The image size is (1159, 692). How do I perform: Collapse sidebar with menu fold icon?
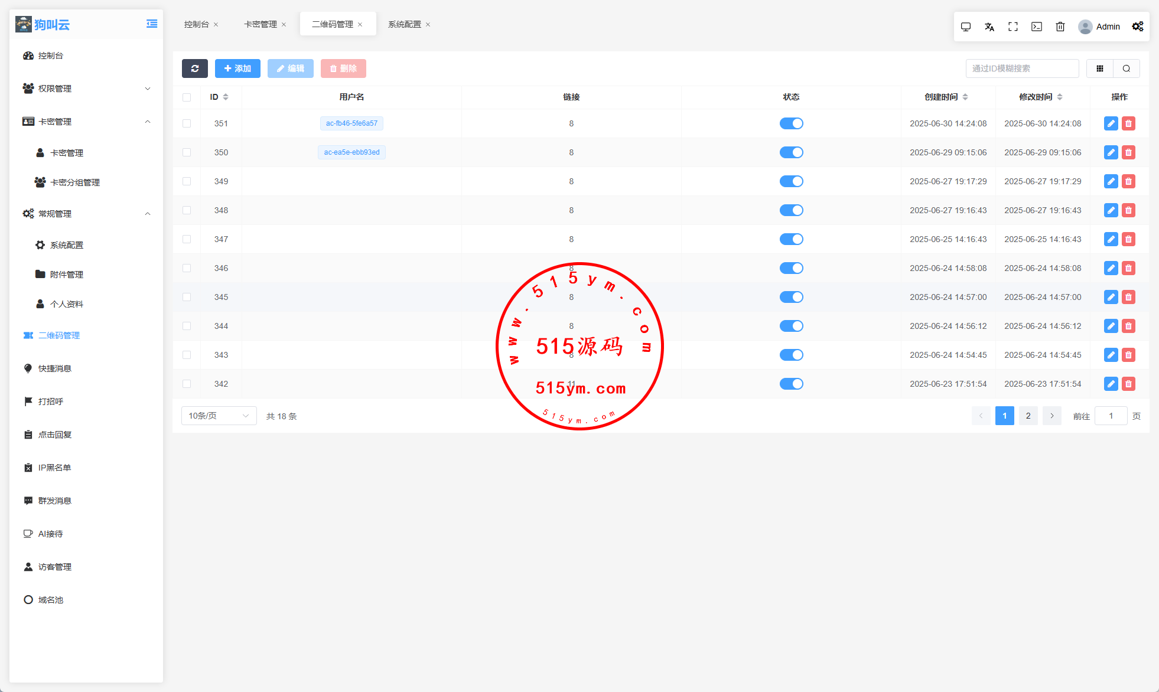pyautogui.click(x=152, y=24)
